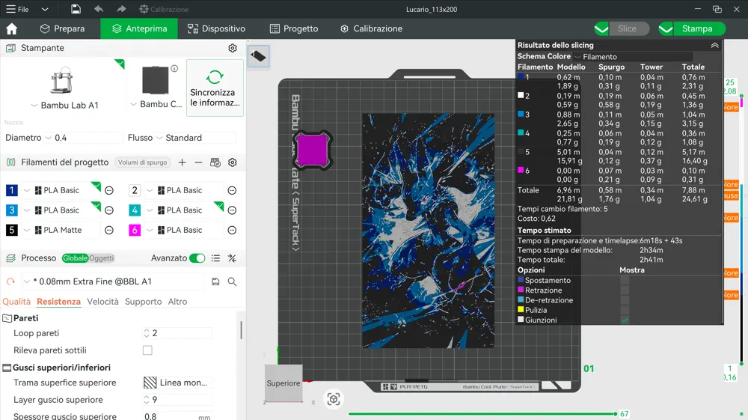Search the process settings

point(233,281)
